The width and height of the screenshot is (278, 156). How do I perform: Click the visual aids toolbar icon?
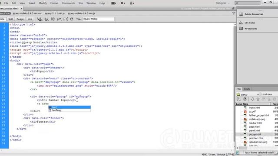(x=66, y=19)
